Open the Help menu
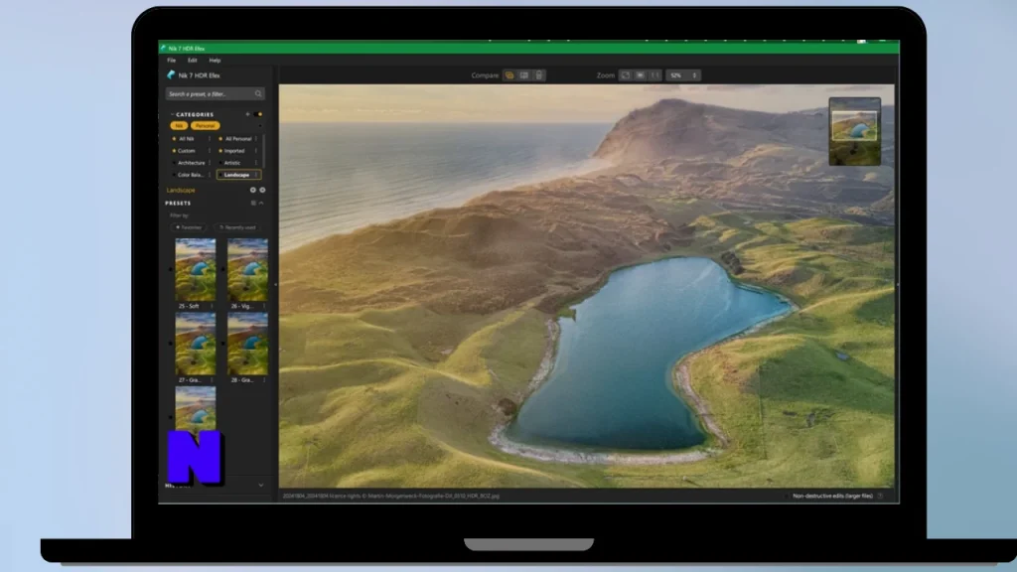 (215, 61)
